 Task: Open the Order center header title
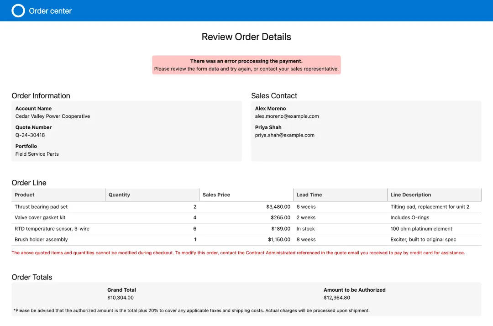click(x=50, y=11)
